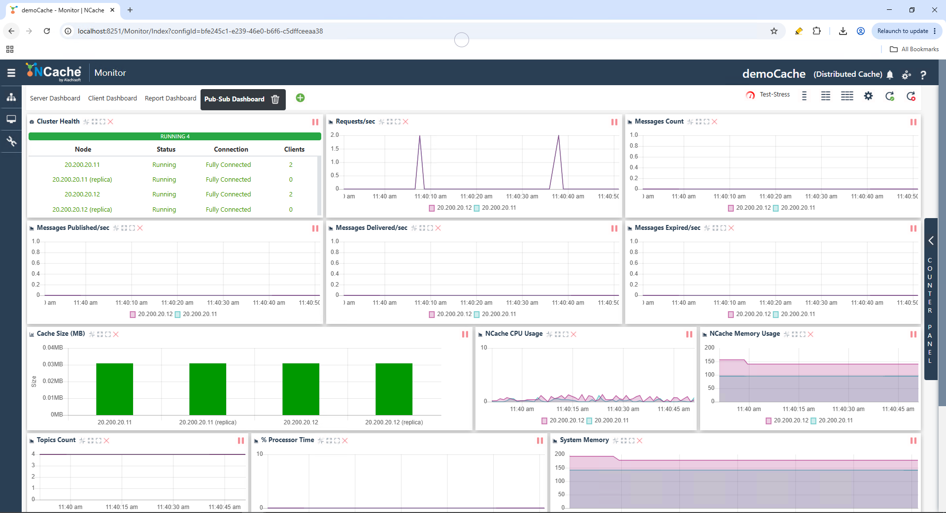This screenshot has width=946, height=513.
Task: Close the Messages Published/sec panel
Action: coord(140,228)
